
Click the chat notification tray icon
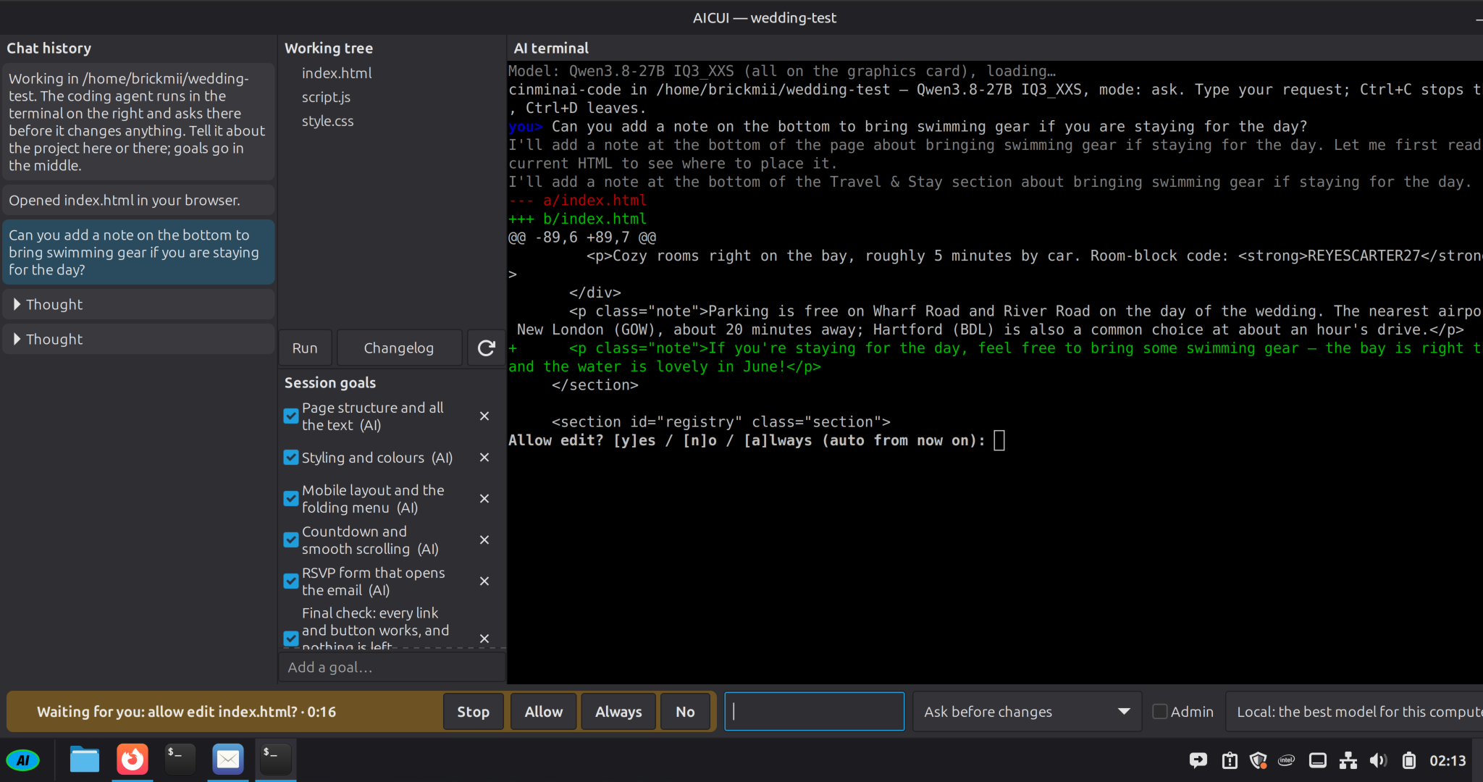[1198, 760]
